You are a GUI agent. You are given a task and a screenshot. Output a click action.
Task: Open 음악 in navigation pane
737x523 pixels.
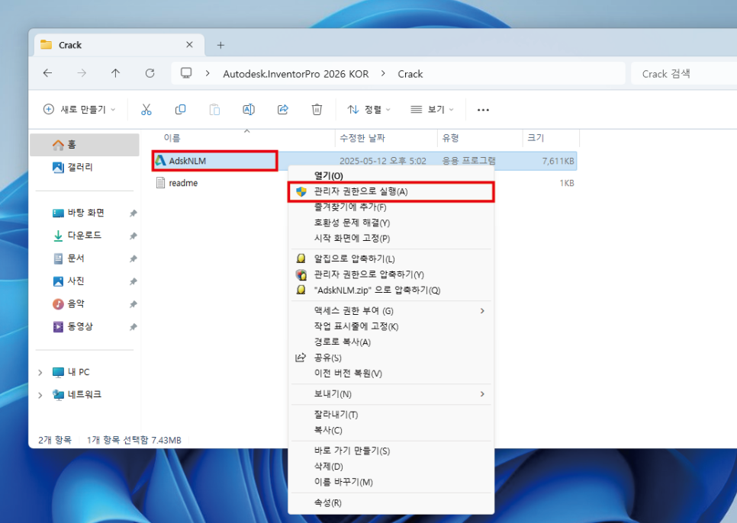pos(69,303)
